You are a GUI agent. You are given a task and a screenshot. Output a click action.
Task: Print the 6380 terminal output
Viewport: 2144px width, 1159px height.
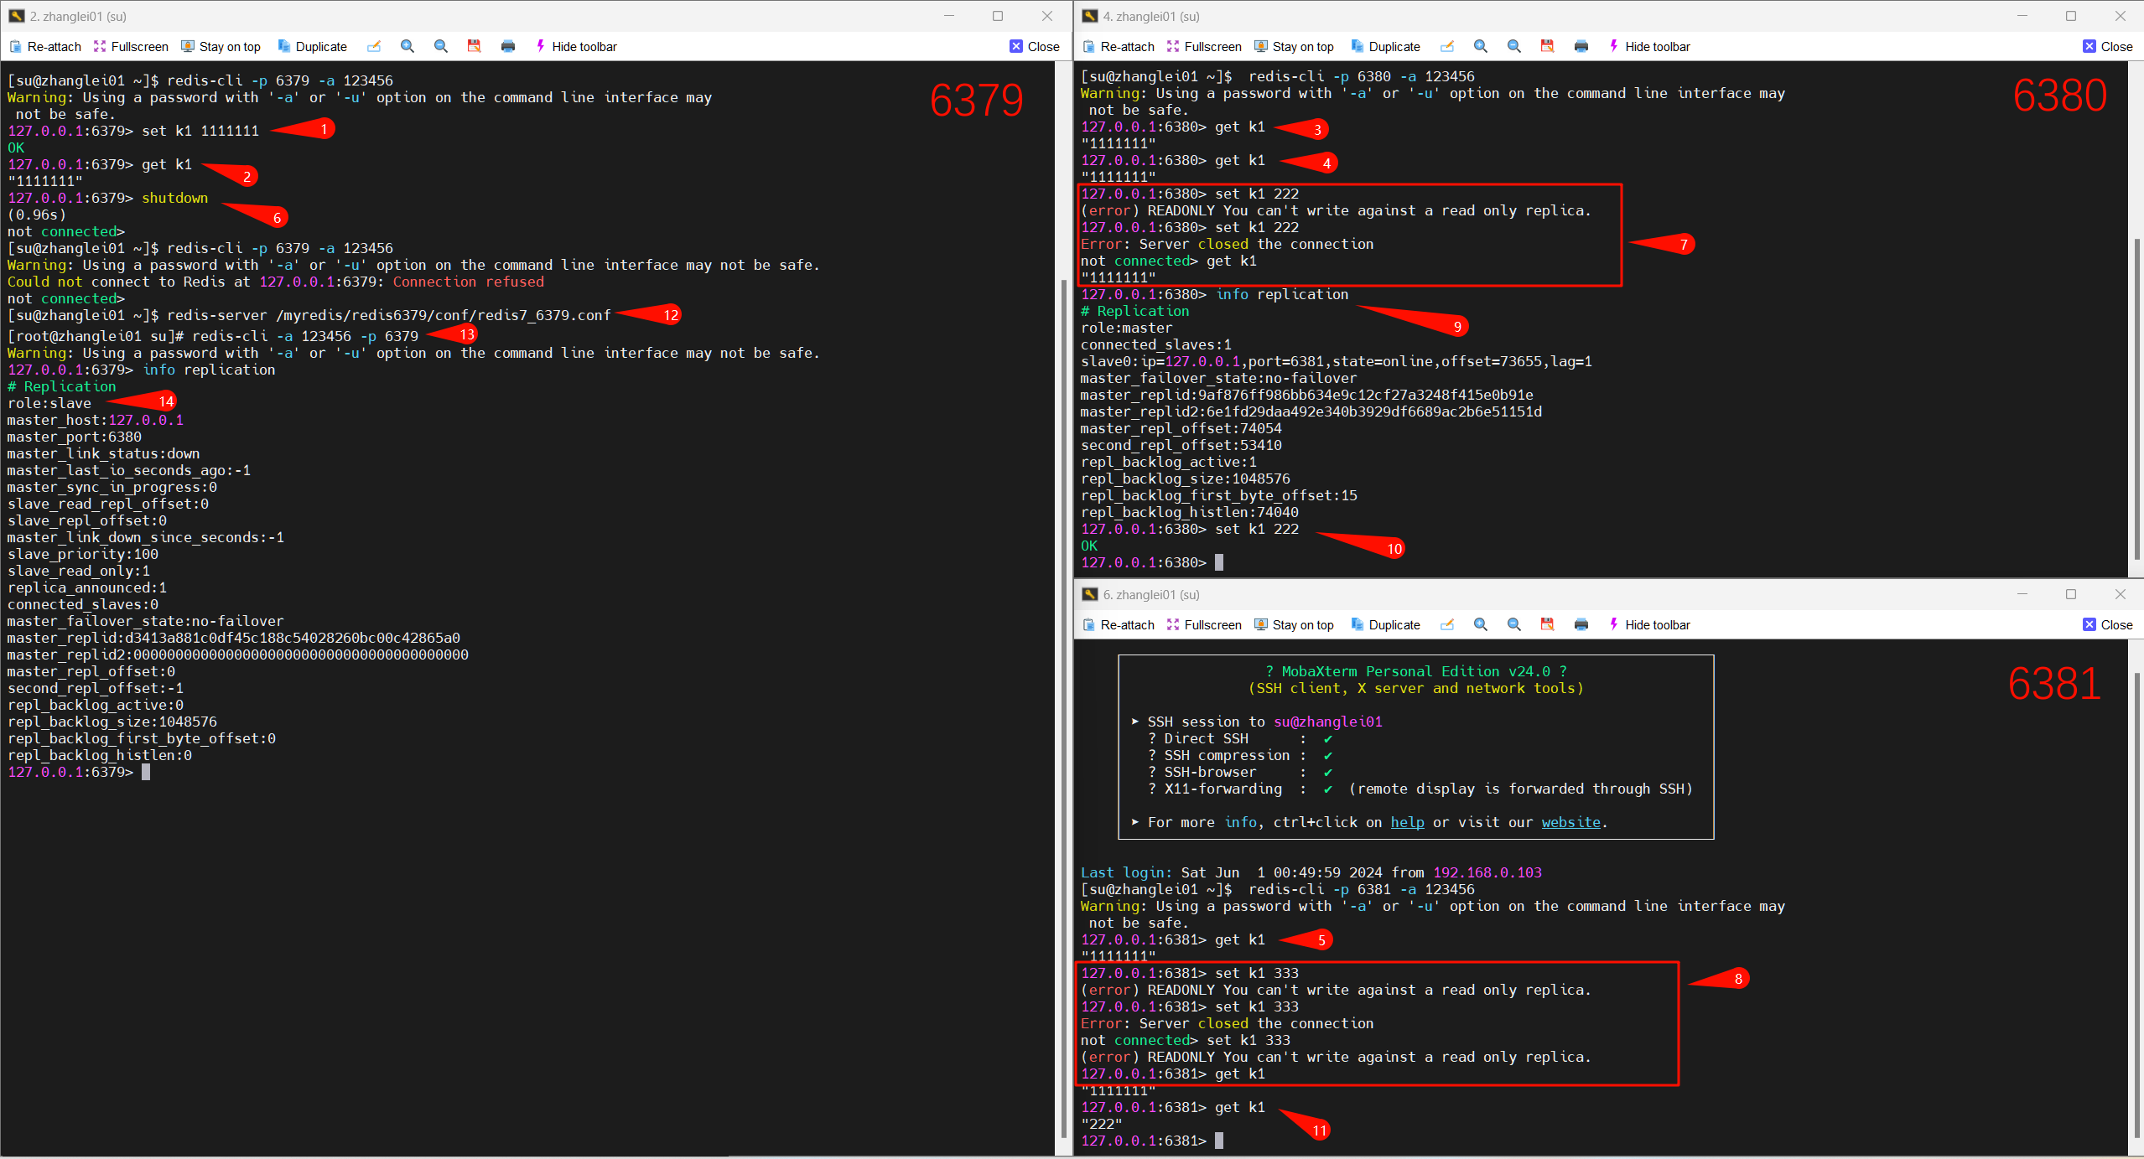(x=1581, y=46)
